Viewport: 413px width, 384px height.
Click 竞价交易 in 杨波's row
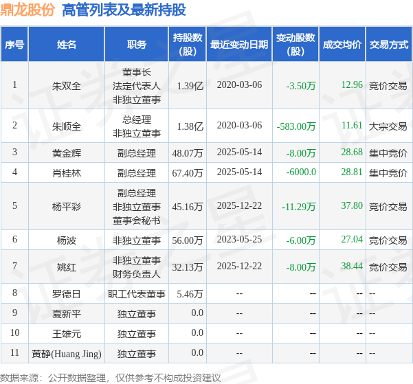click(388, 240)
